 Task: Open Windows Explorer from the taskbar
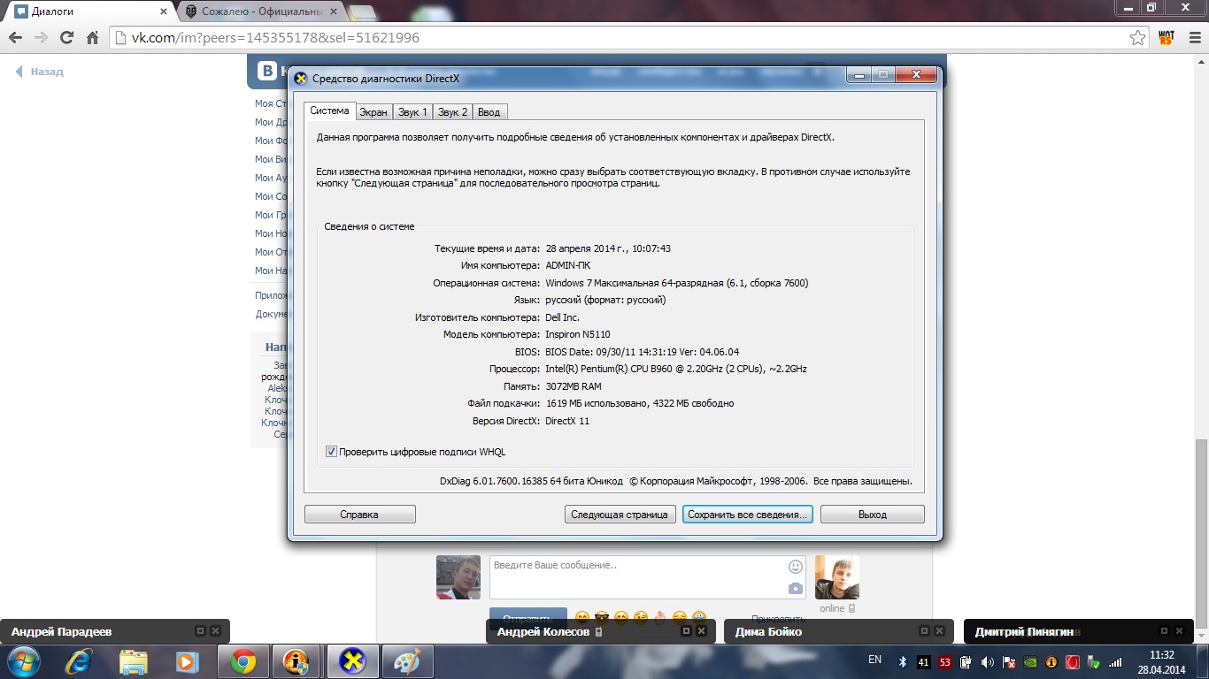click(134, 661)
